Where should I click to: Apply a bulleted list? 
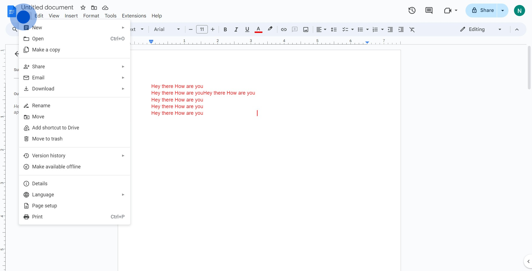(360, 29)
